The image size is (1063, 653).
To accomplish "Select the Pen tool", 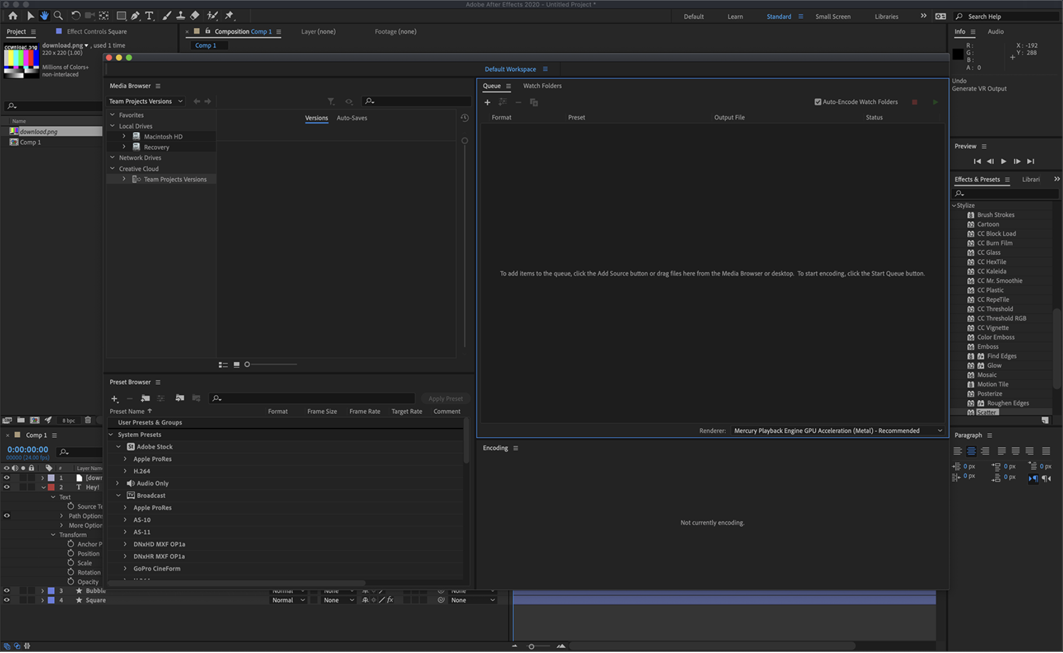I will coord(135,16).
